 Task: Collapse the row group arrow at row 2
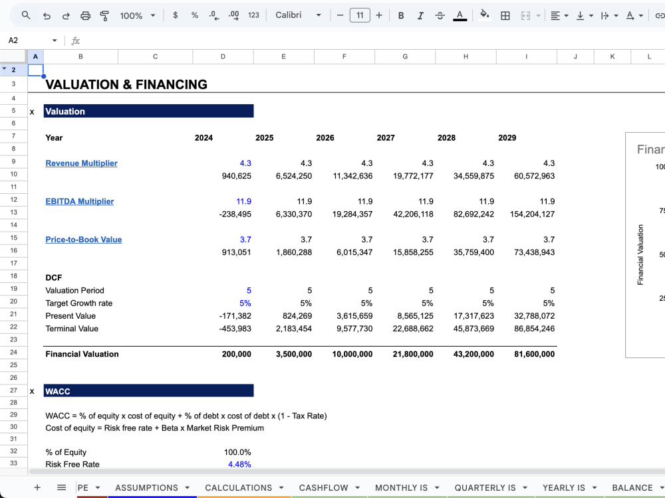tap(4, 69)
